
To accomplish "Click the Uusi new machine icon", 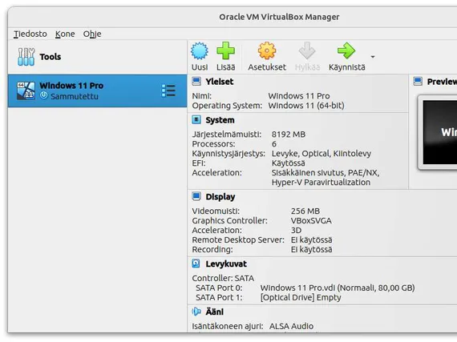I will pyautogui.click(x=200, y=51).
